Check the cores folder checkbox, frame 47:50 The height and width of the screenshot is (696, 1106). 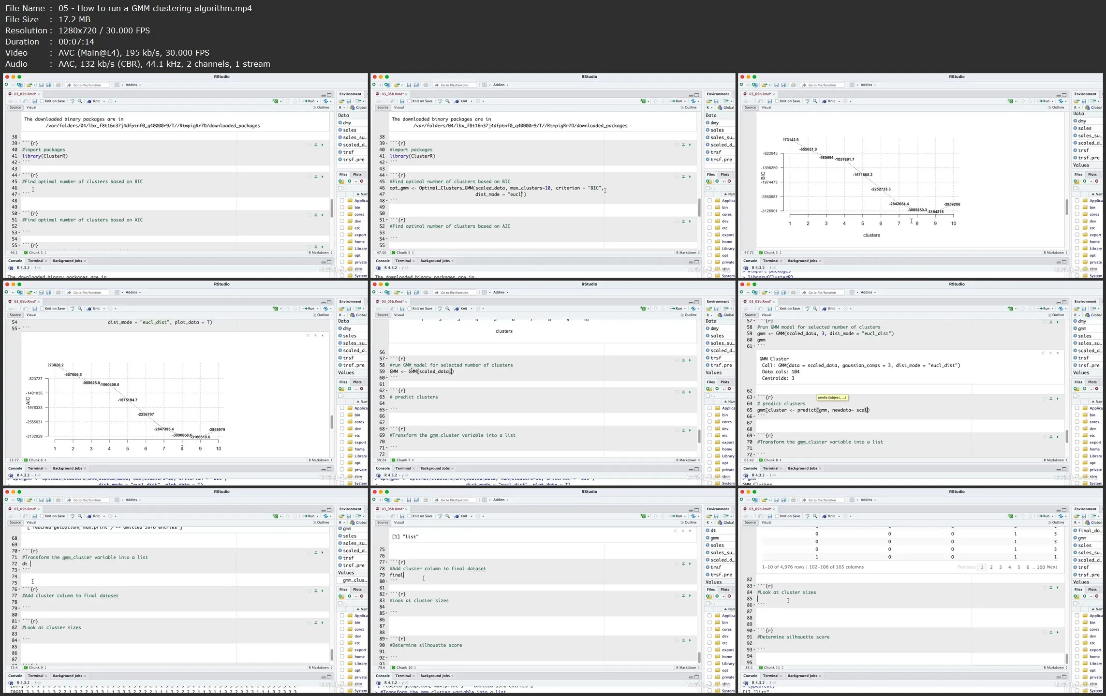click(709, 214)
